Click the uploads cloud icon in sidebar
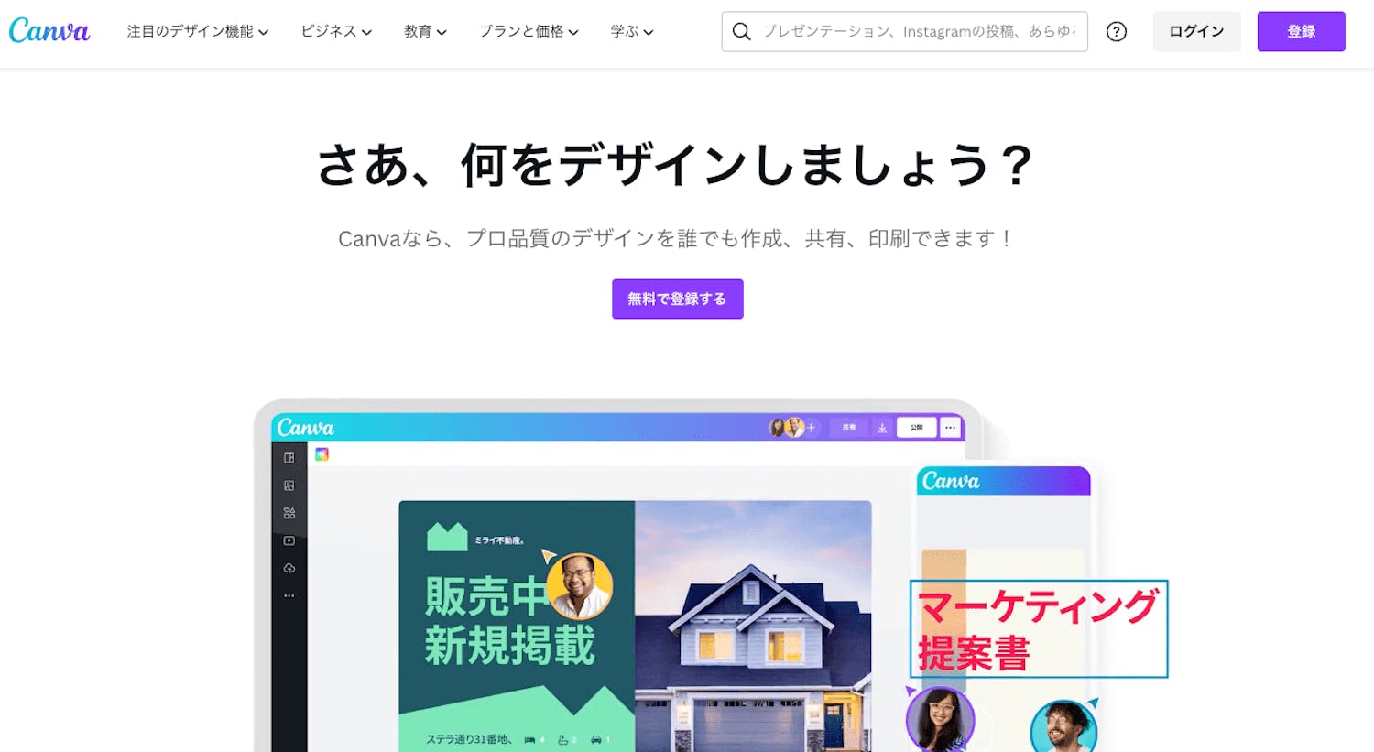1374x752 pixels. (x=289, y=568)
